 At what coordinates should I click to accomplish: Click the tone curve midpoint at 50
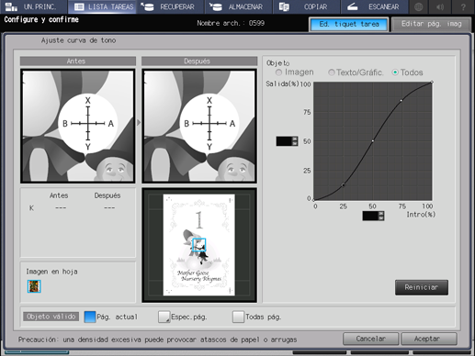[x=373, y=141]
